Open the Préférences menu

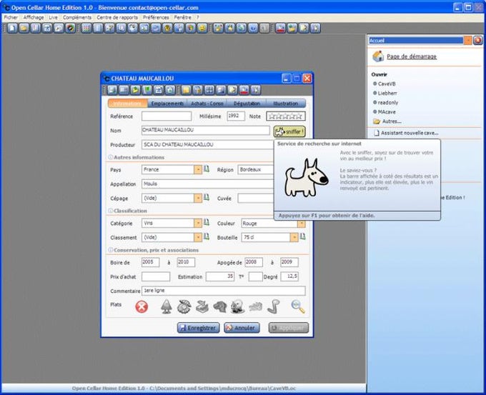[x=156, y=17]
